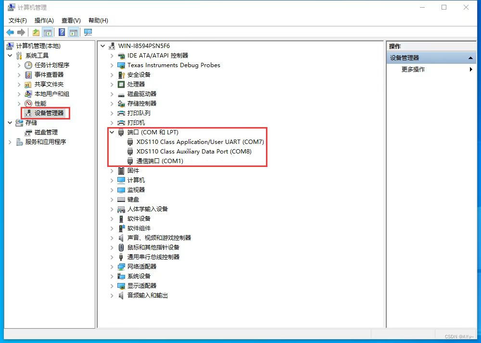
Task: Expand the 计算机 node in device list
Action: point(112,180)
